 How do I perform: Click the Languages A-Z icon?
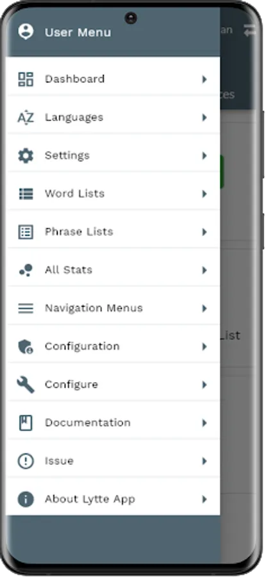tap(26, 117)
